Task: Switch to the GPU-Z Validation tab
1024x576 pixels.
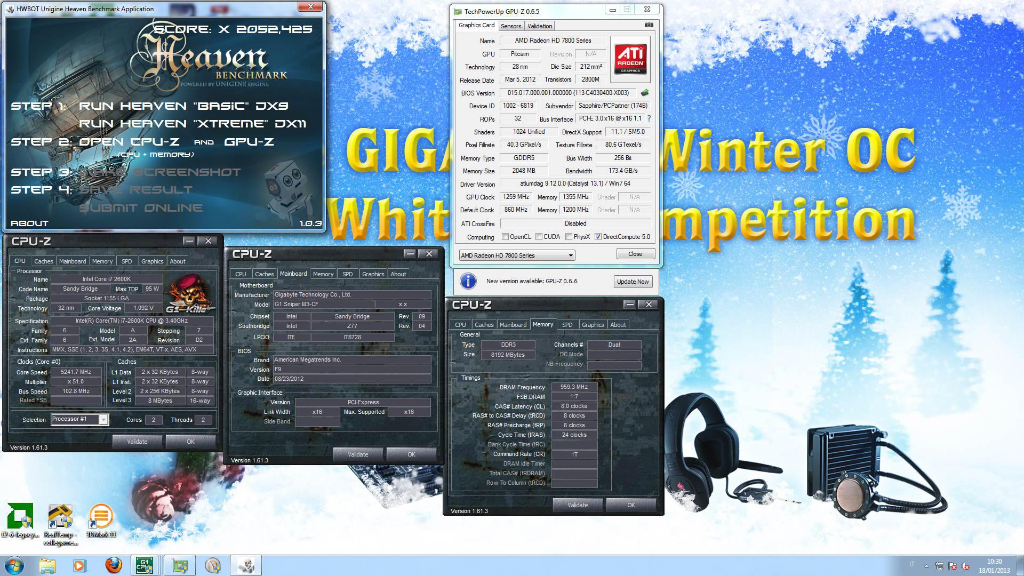Action: (540, 26)
